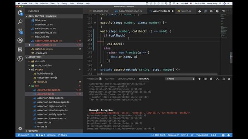Open the Explorer view in activity bar
The width and height of the screenshot is (248, 139).
(x=20, y=12)
